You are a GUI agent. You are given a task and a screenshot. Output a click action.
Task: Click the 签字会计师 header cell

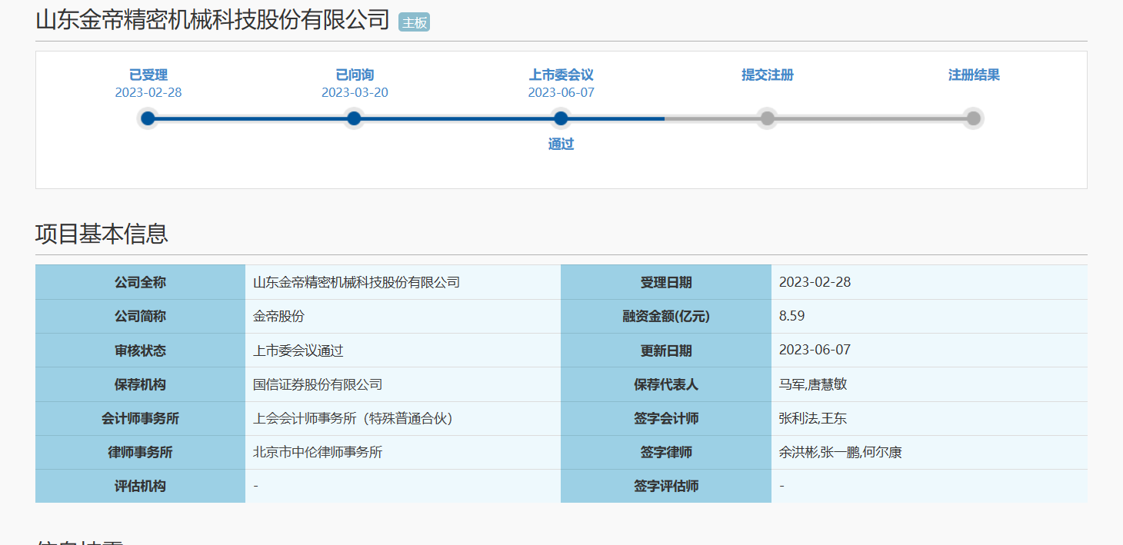click(666, 418)
